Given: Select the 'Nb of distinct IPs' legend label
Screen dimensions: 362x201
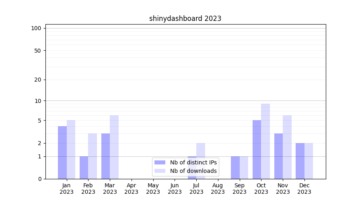Looking at the screenshot, I should pos(193,162).
